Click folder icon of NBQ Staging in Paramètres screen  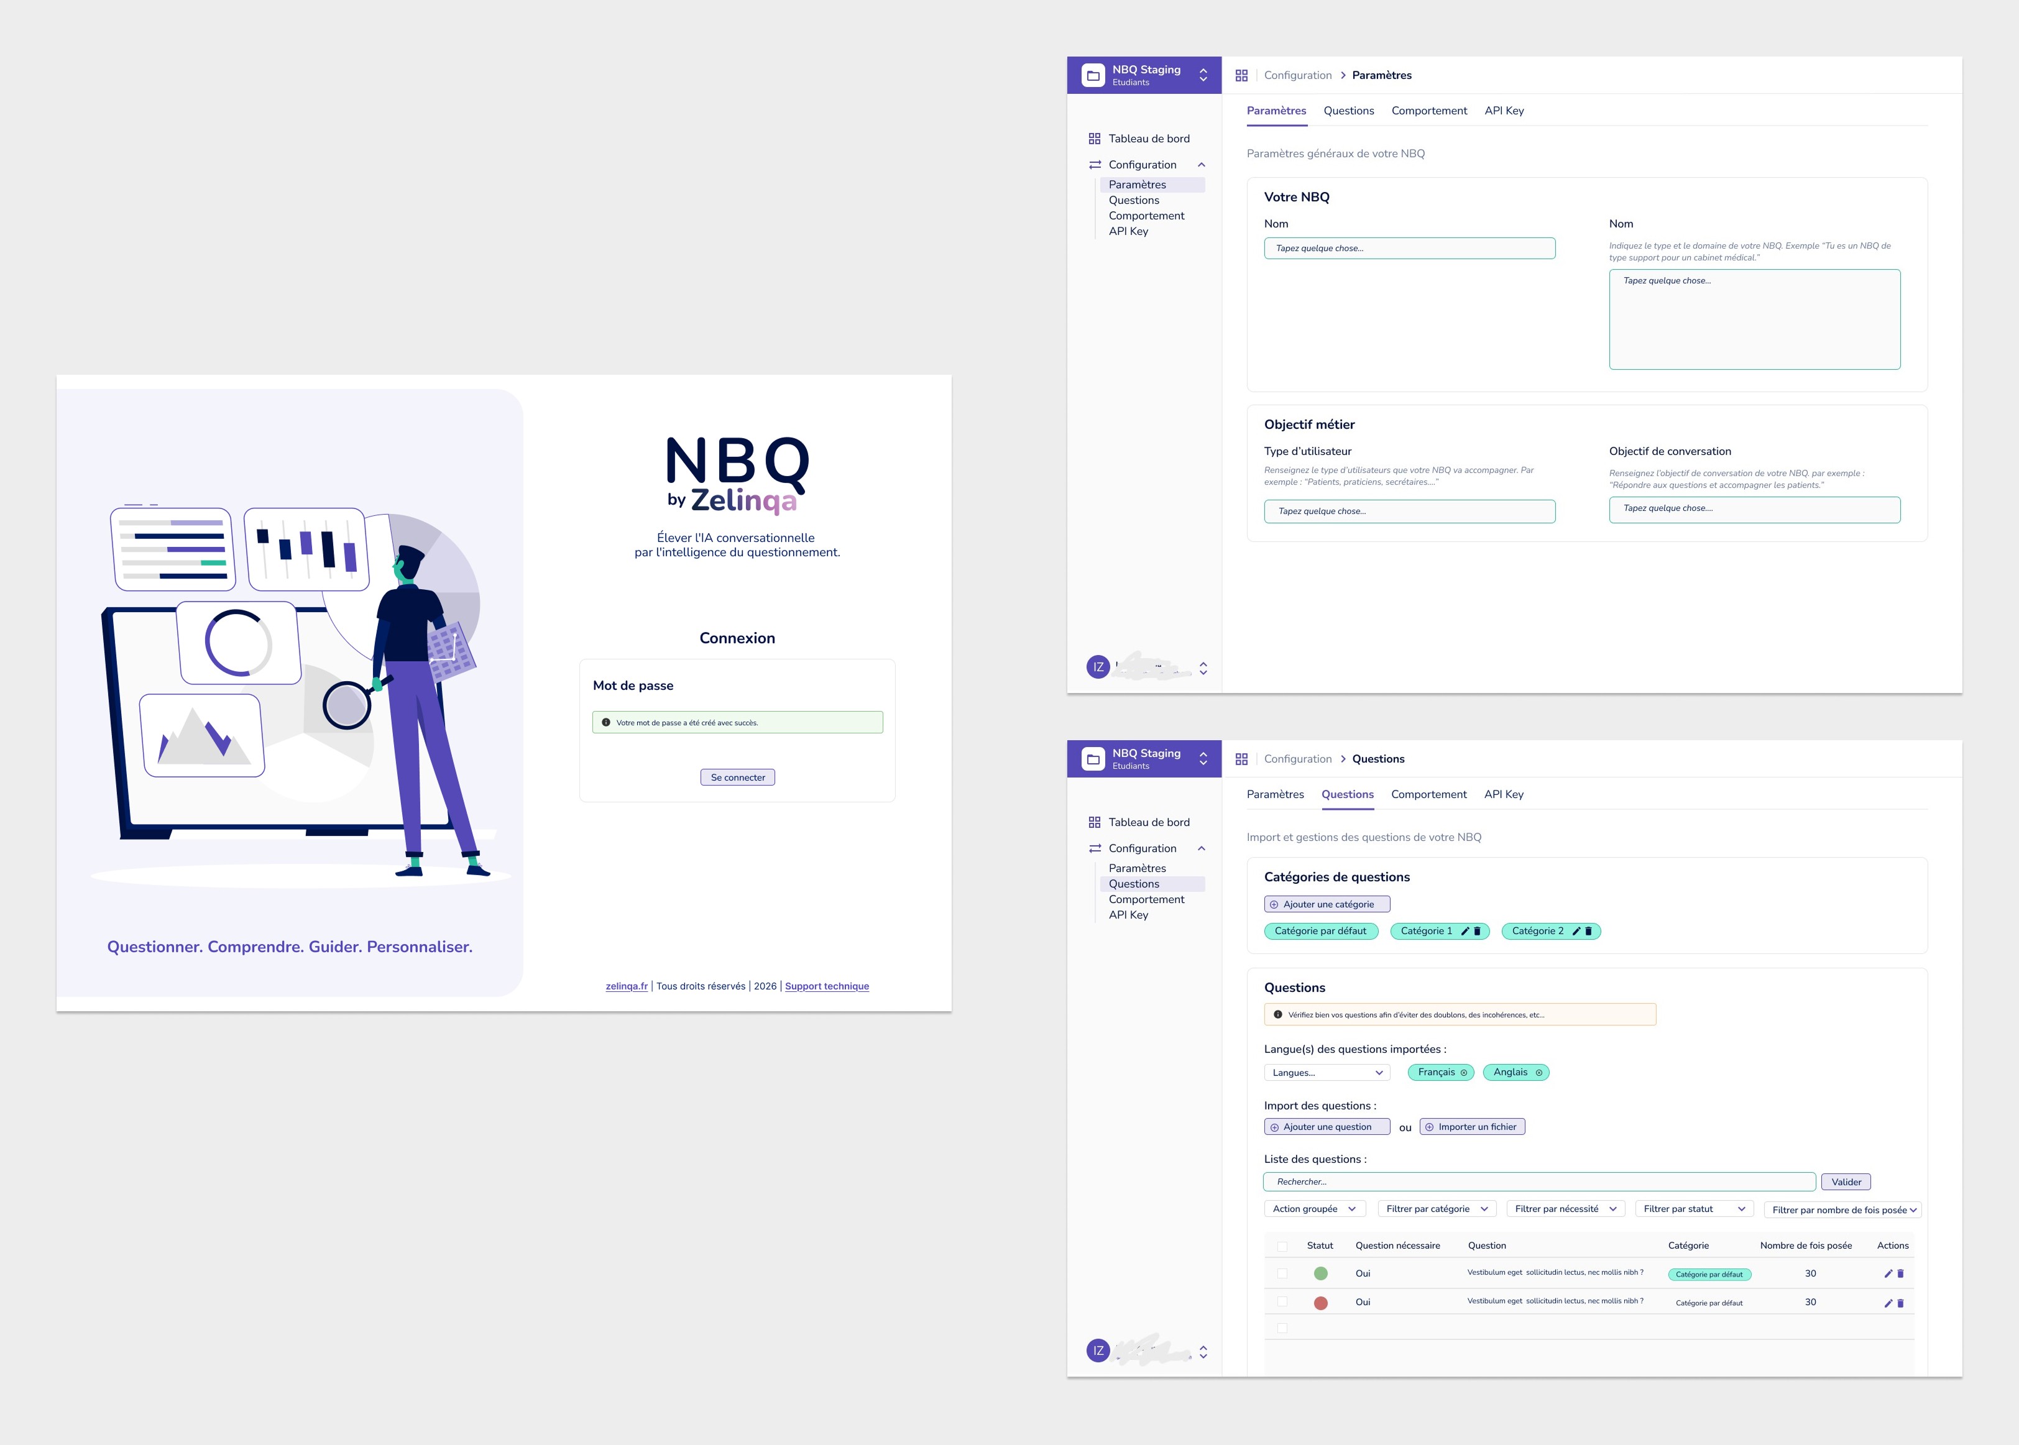click(1093, 76)
